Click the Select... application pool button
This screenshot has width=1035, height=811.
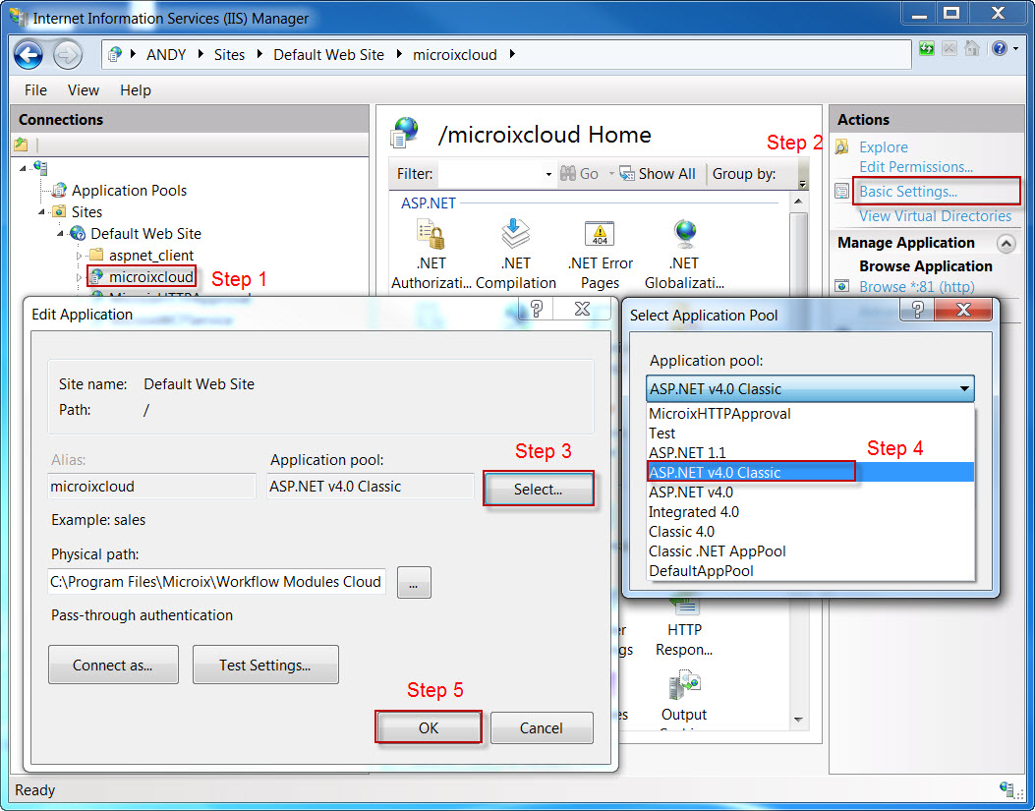[538, 489]
